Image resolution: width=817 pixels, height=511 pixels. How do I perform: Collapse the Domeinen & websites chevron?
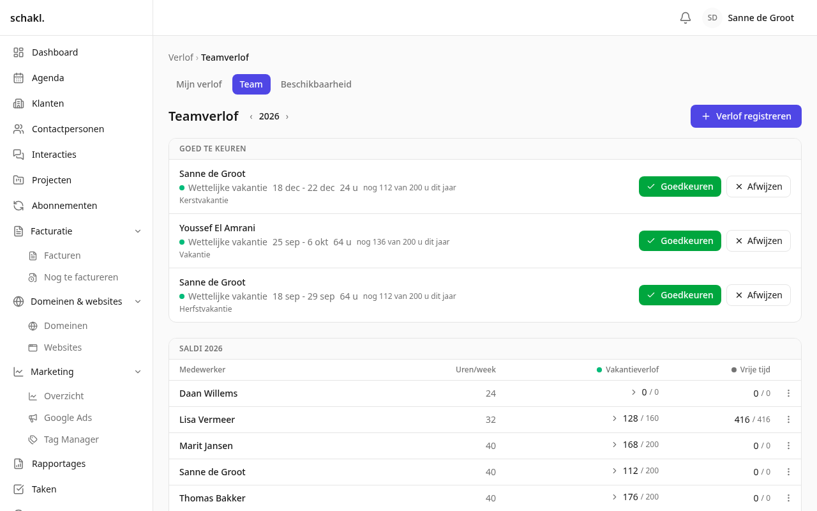138,301
